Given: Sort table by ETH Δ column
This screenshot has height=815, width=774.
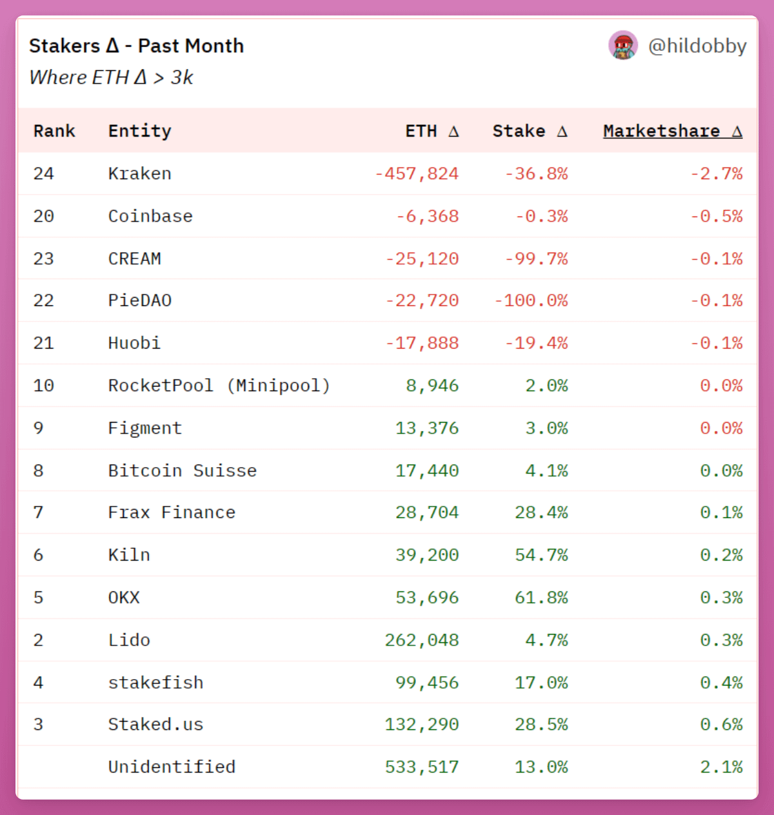Looking at the screenshot, I should click(432, 131).
